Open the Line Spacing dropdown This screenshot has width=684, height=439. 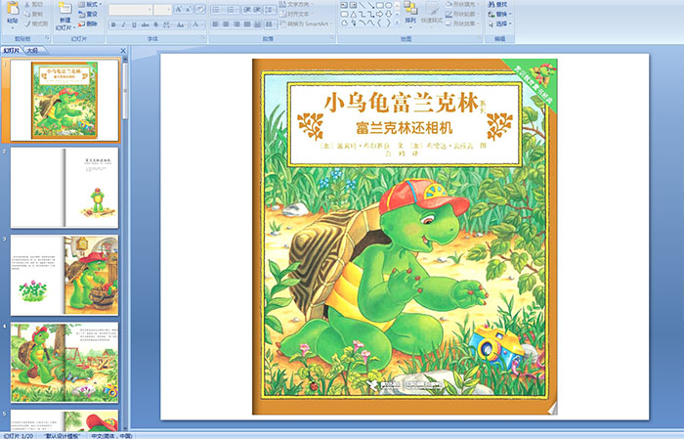pyautogui.click(x=271, y=10)
